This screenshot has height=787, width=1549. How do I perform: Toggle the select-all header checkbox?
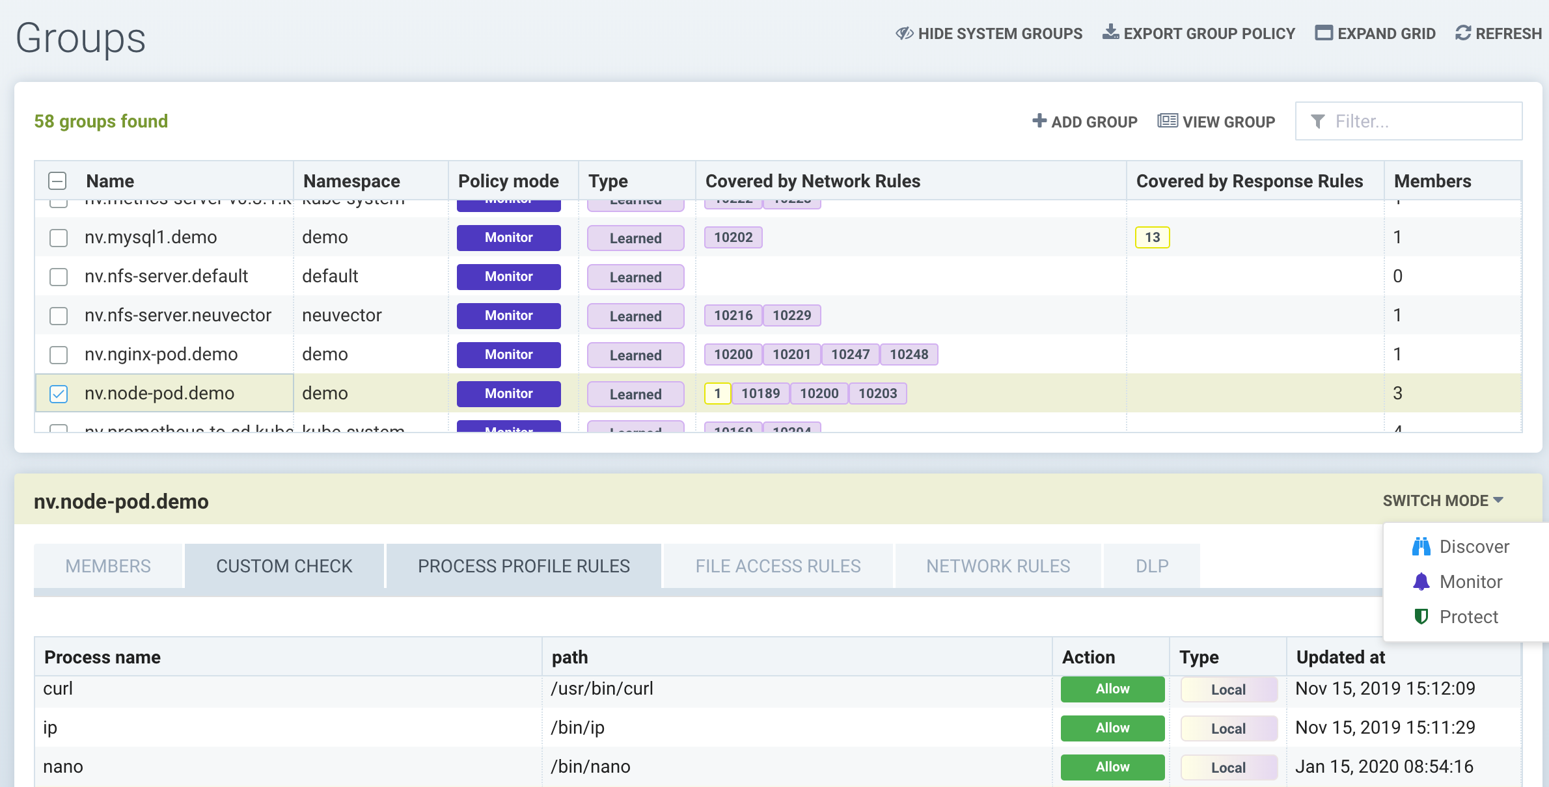pos(58,181)
